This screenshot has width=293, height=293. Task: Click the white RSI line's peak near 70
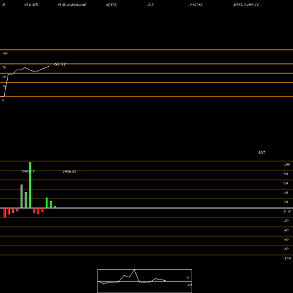coord(25,67)
